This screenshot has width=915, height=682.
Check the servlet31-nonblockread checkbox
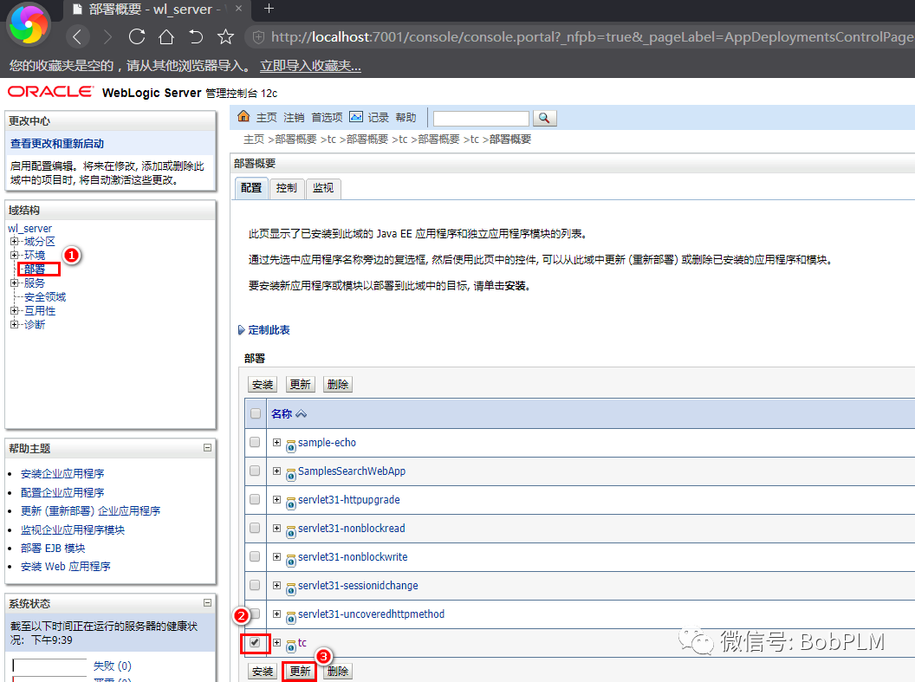tap(255, 528)
